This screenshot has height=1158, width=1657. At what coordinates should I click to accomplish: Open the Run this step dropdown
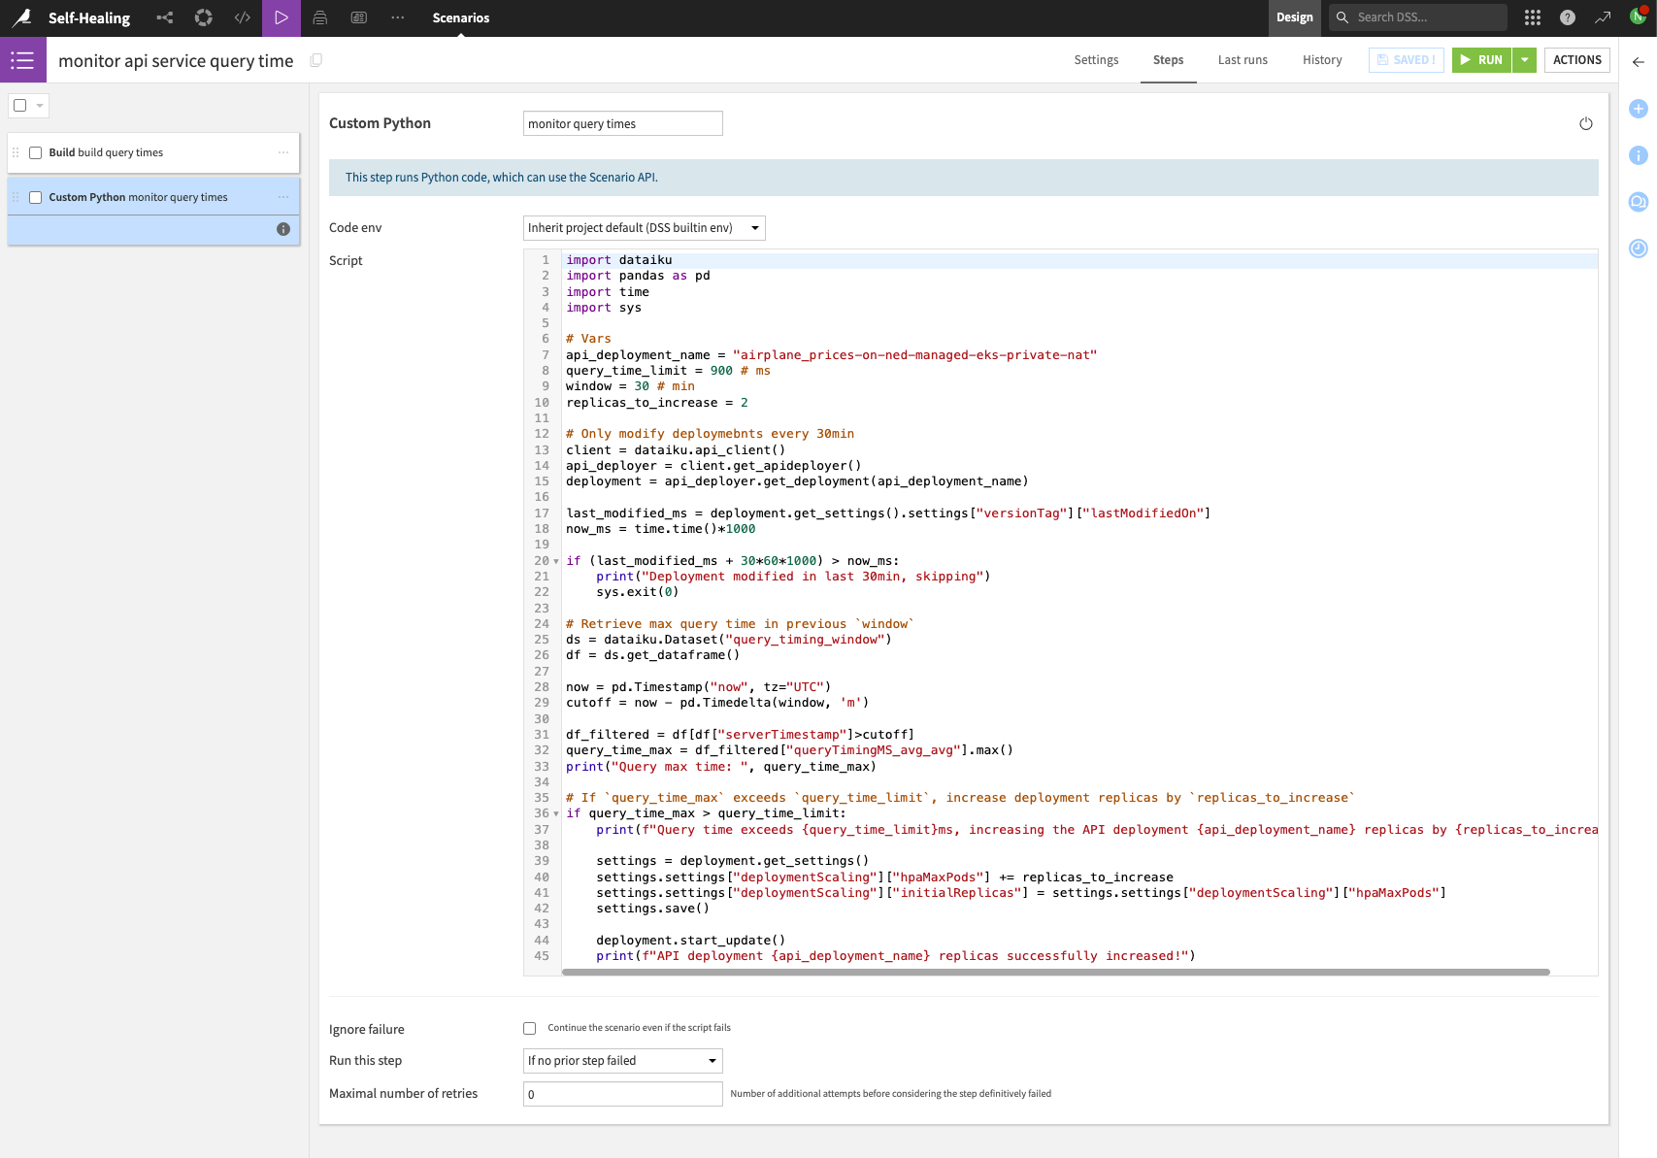click(x=622, y=1061)
